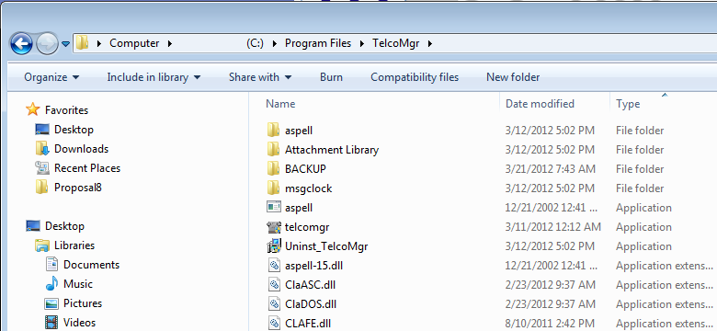Click the Pictures library icon
This screenshot has width=717, height=331.
[51, 303]
